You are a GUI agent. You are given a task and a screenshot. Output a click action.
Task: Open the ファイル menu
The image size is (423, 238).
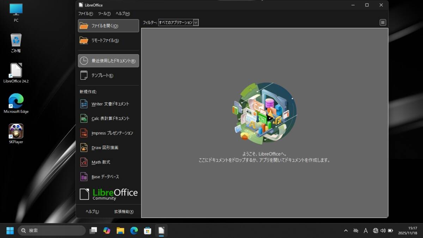coord(85,14)
